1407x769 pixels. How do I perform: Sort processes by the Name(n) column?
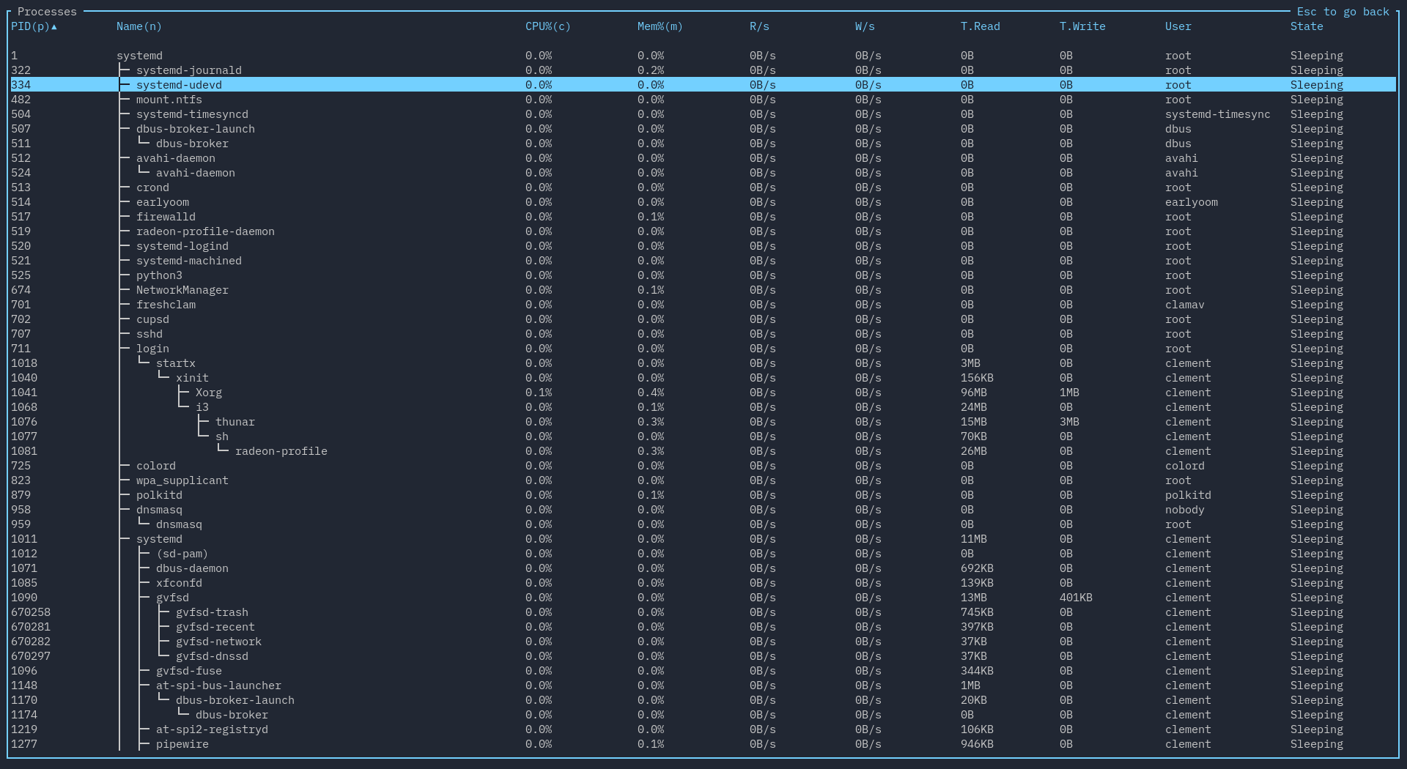(x=139, y=26)
